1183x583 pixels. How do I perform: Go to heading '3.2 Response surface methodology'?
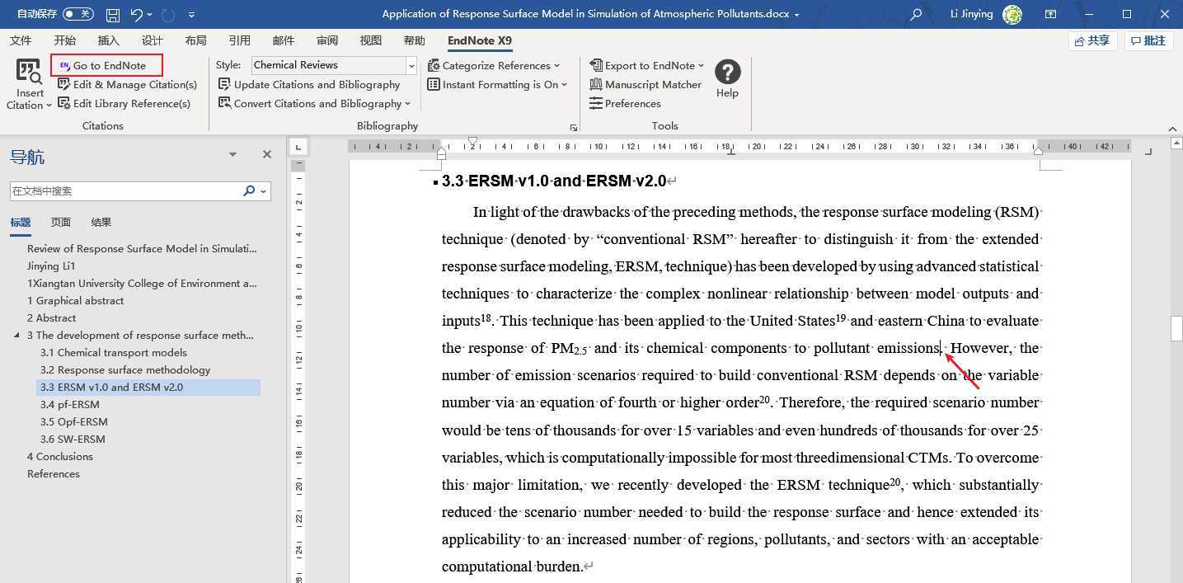pos(125,369)
